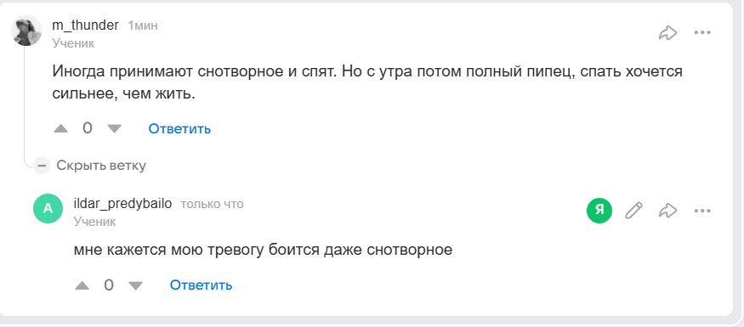This screenshot has width=744, height=327.
Task: Click the 1мин timestamp on m_thunder's comment
Action: (143, 25)
